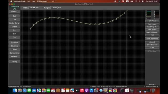Pick palette line style 1 teal
This screenshot has width=168, height=94.
pos(149,11)
